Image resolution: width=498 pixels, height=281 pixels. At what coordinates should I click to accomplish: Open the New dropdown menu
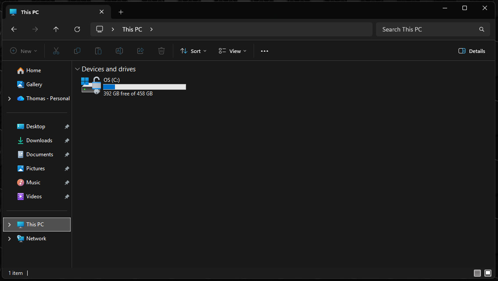[x=24, y=51]
